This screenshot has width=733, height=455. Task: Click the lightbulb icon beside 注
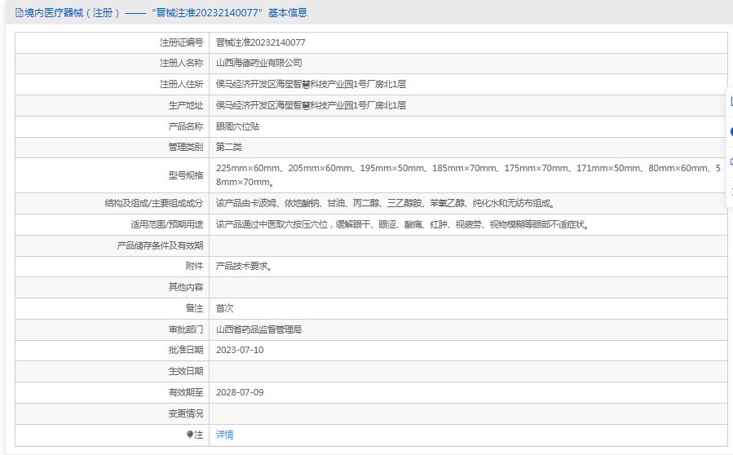click(190, 435)
